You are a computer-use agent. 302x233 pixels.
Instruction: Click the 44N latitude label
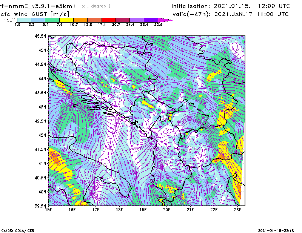42,78
